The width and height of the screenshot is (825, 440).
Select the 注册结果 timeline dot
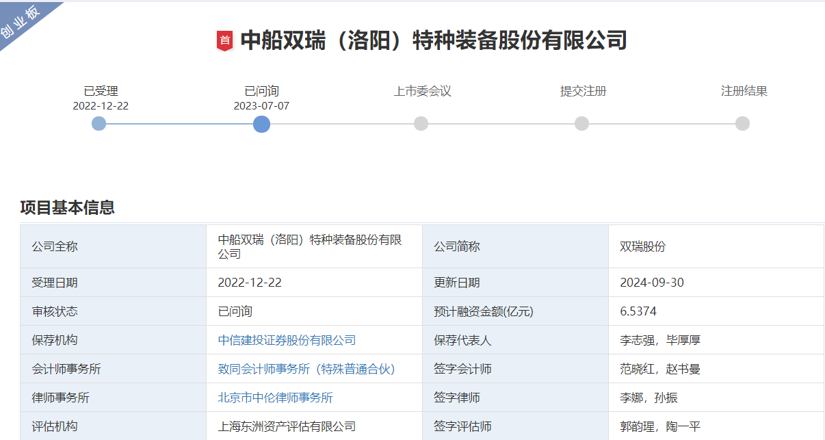pos(743,124)
